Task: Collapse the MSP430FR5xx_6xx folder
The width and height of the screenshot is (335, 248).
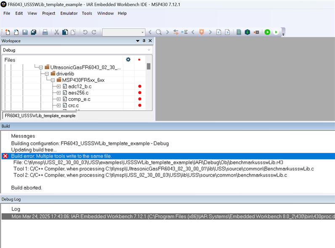Action: (53, 80)
